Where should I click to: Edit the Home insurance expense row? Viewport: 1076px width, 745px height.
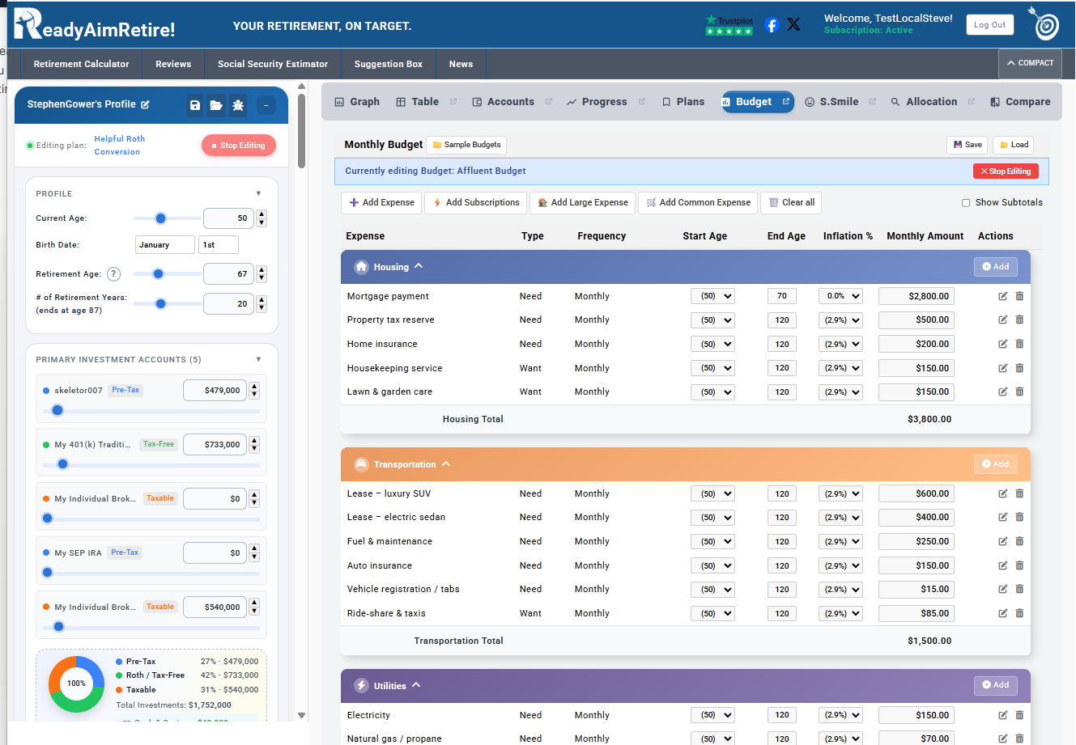pos(1003,344)
